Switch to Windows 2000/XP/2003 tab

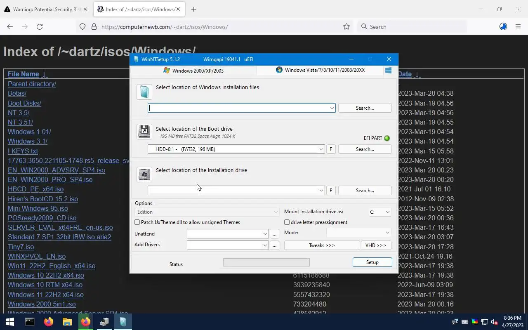pos(193,71)
